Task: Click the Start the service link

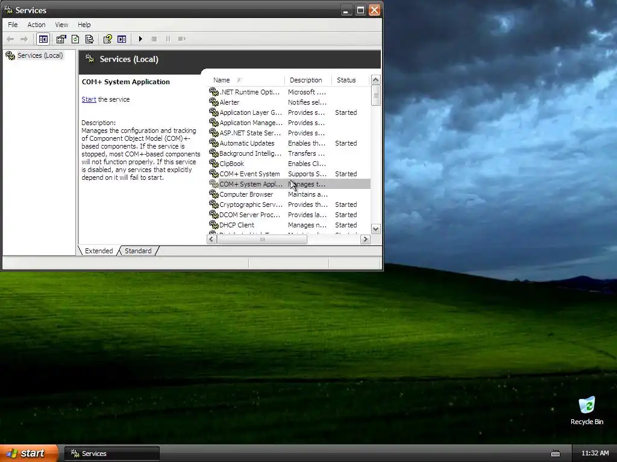Action: 89,99
